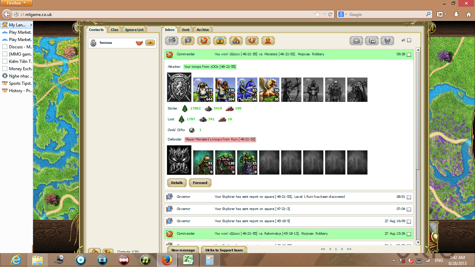Click the Forward button of the battle report

[200, 183]
